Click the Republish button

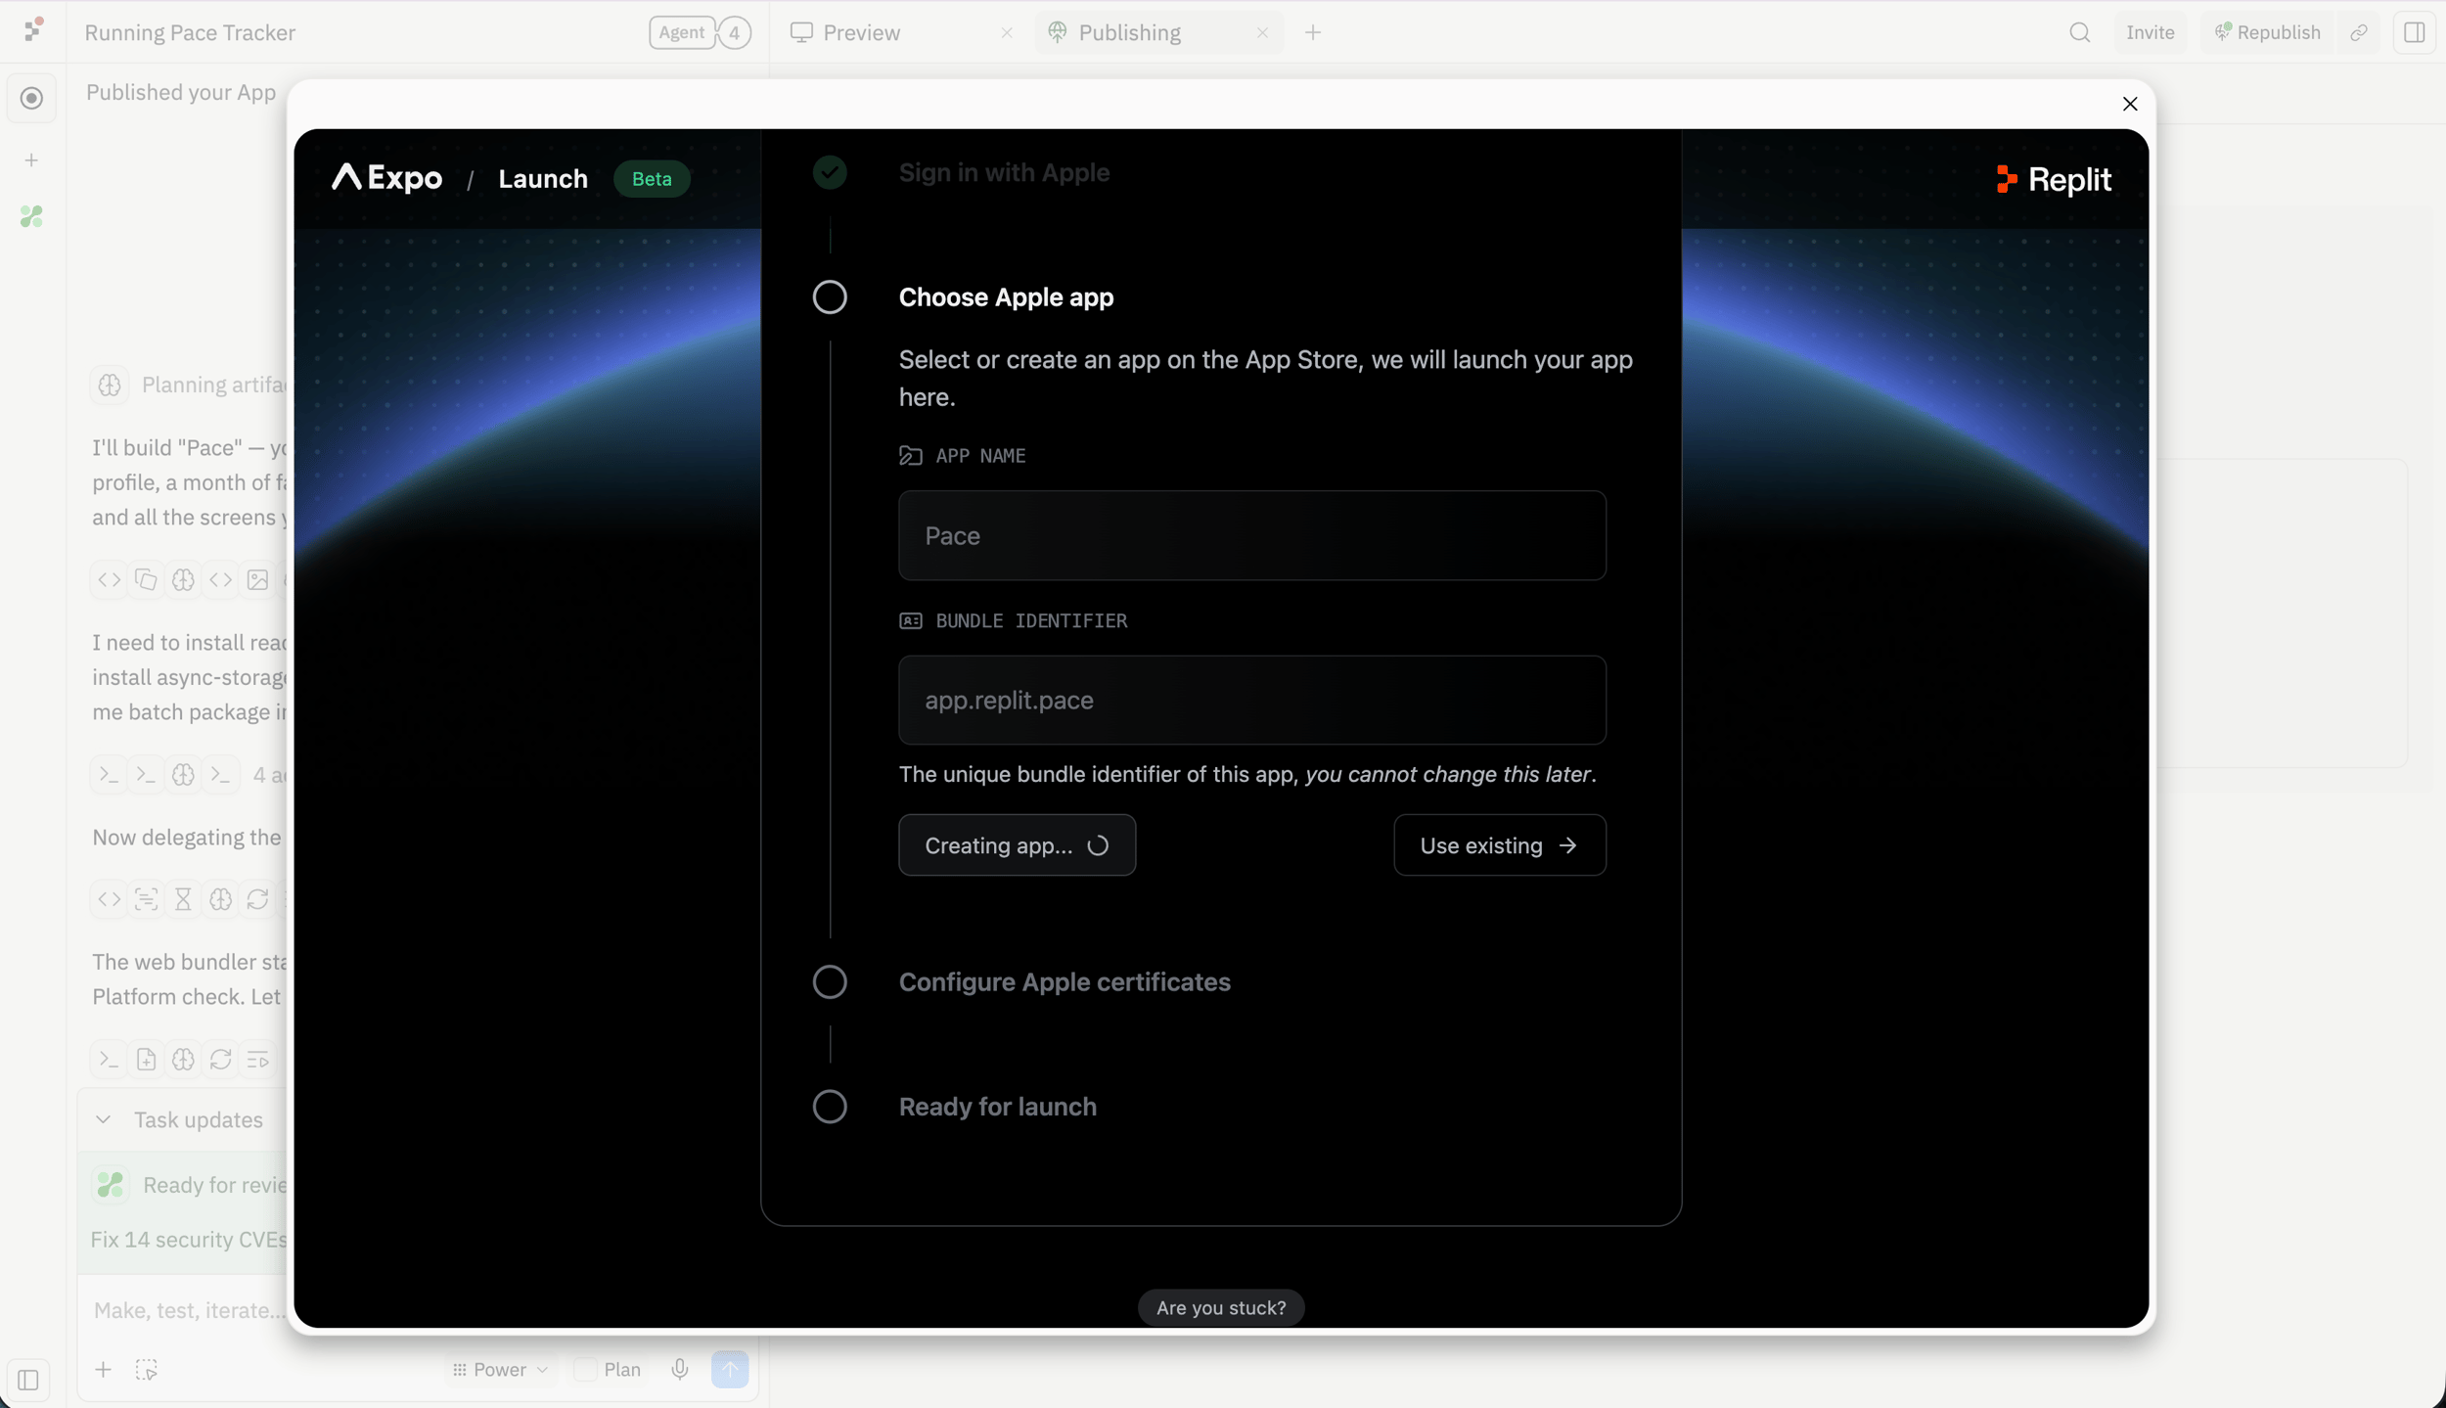2266,32
